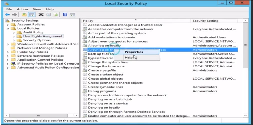253x125 pixels.
Task: Click the Back arrow toolbar icon
Action: tap(7, 15)
